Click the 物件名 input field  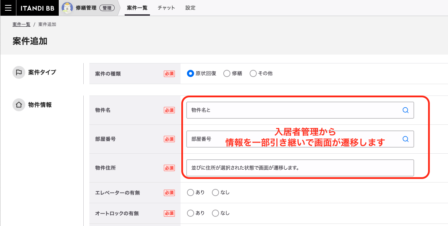coord(300,110)
